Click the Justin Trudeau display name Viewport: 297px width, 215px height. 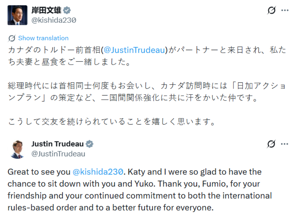[x=57, y=144]
